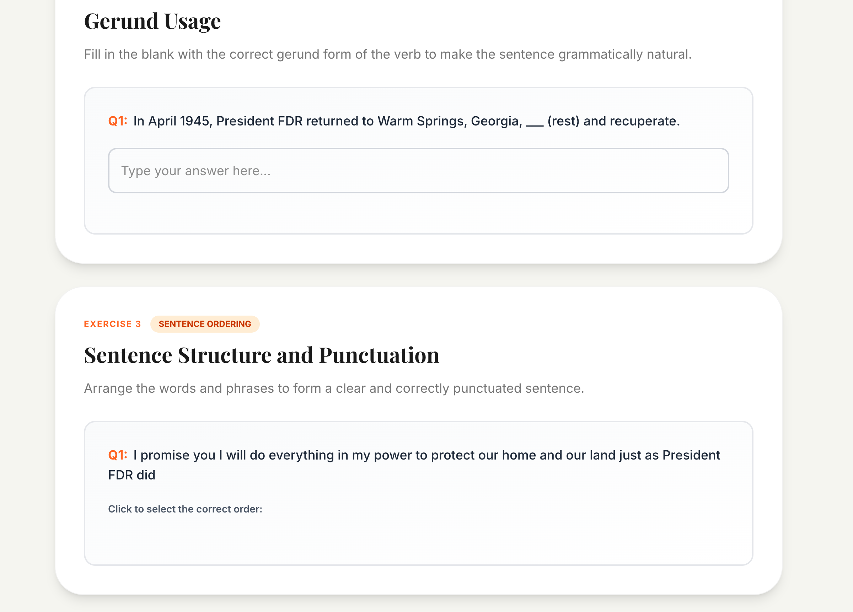
Task: Click 'In April 1945' in the first question
Action: tap(172, 121)
